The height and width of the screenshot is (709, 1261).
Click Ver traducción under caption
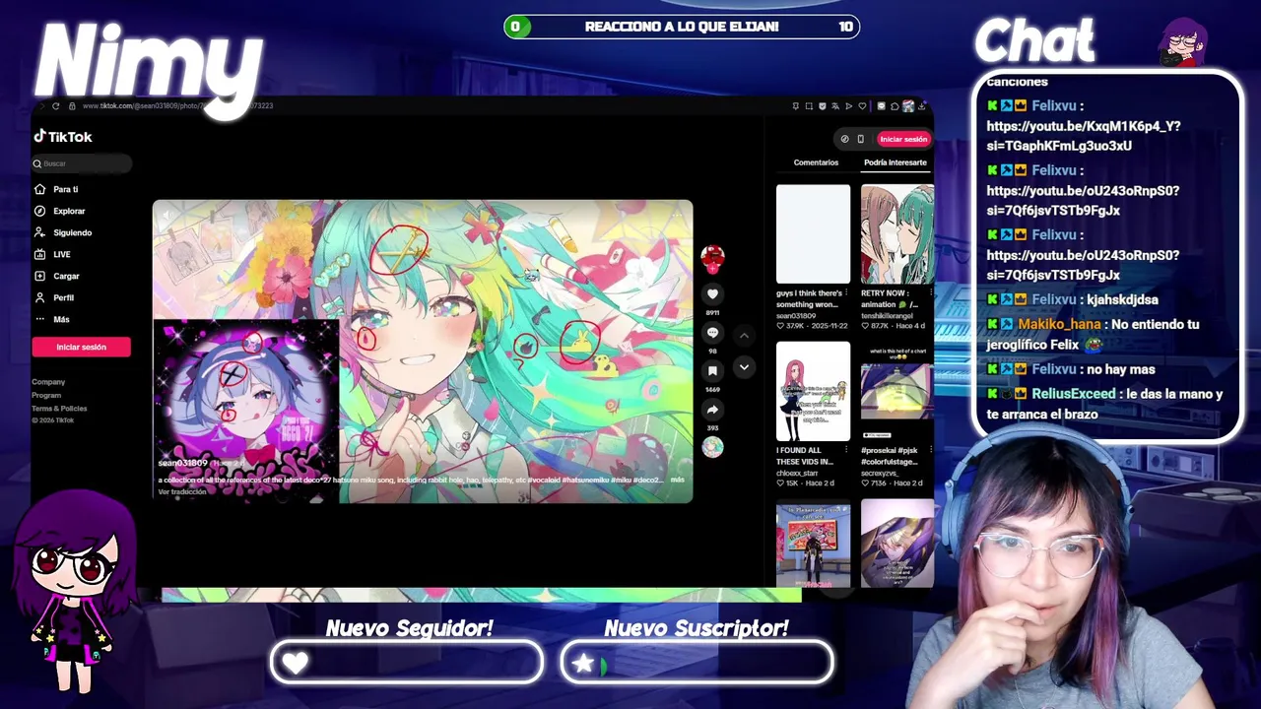tap(182, 491)
